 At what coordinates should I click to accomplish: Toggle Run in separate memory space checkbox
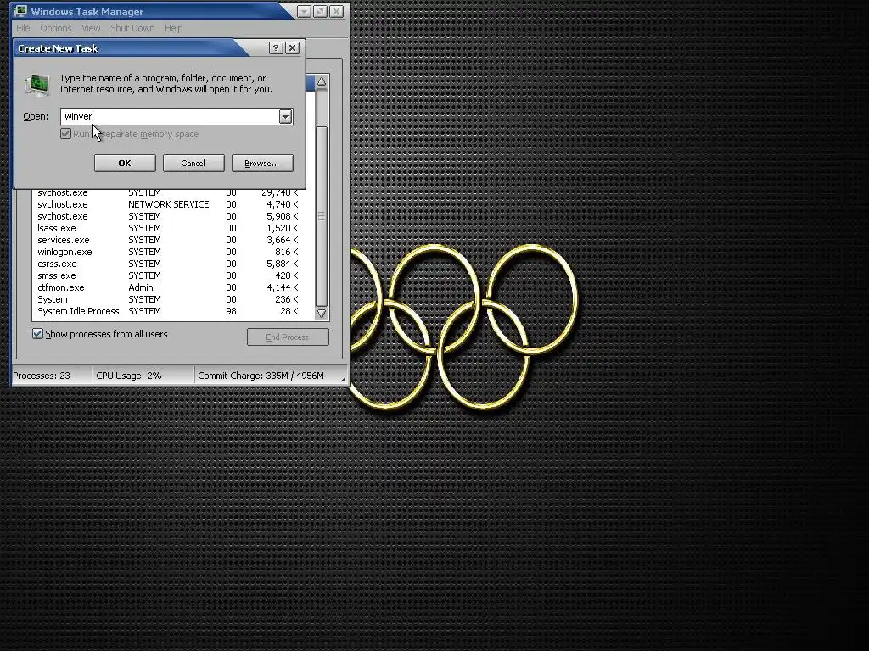[65, 134]
